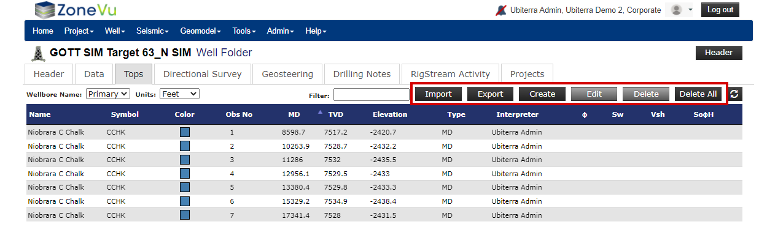The width and height of the screenshot is (759, 238).
Task: Open the user account dropdown arrow
Action: (x=691, y=10)
